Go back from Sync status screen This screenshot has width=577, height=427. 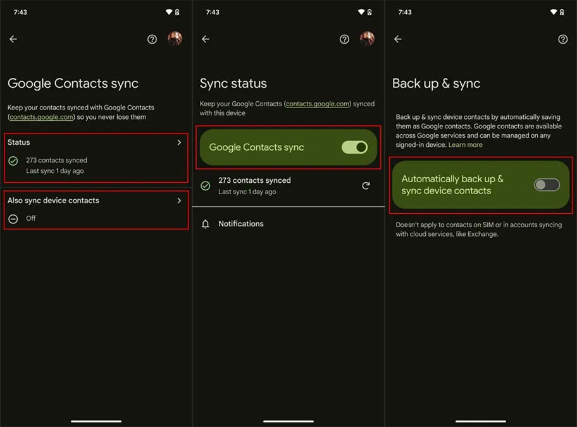(x=206, y=39)
